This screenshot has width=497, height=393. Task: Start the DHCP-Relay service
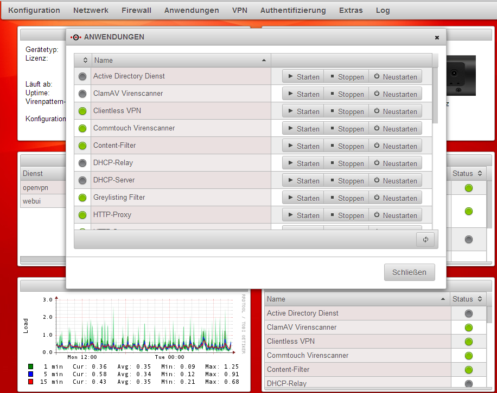tap(303, 163)
